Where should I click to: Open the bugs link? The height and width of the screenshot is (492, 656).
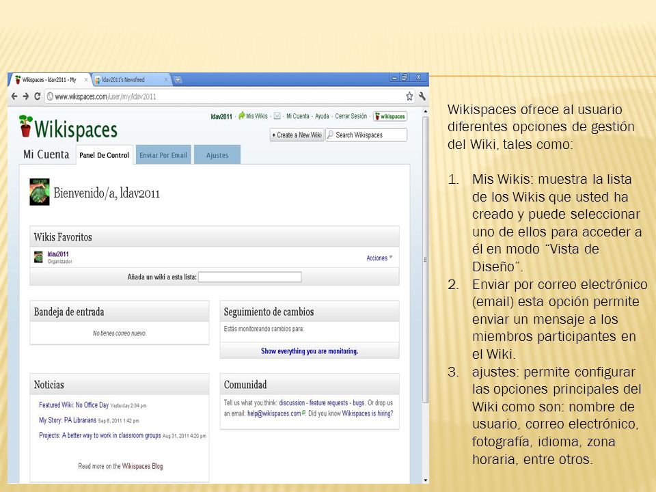pyautogui.click(x=359, y=403)
